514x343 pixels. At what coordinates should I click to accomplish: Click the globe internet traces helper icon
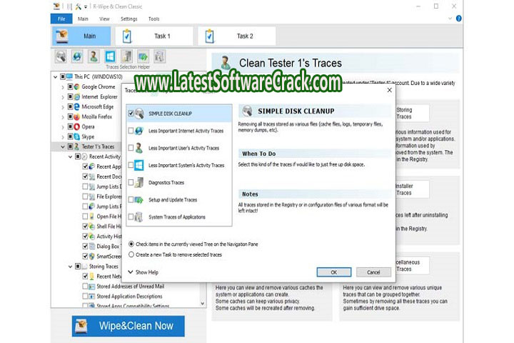click(76, 56)
